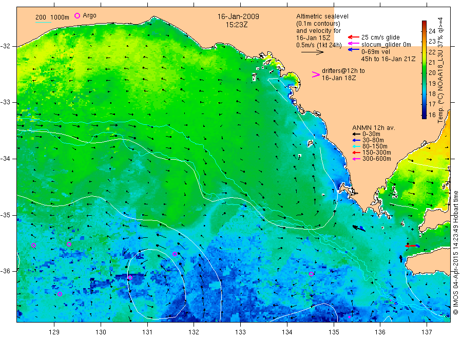Select the 'drifters@12h to' label
Viewport: 462px width, 339px height.
pyautogui.click(x=343, y=71)
